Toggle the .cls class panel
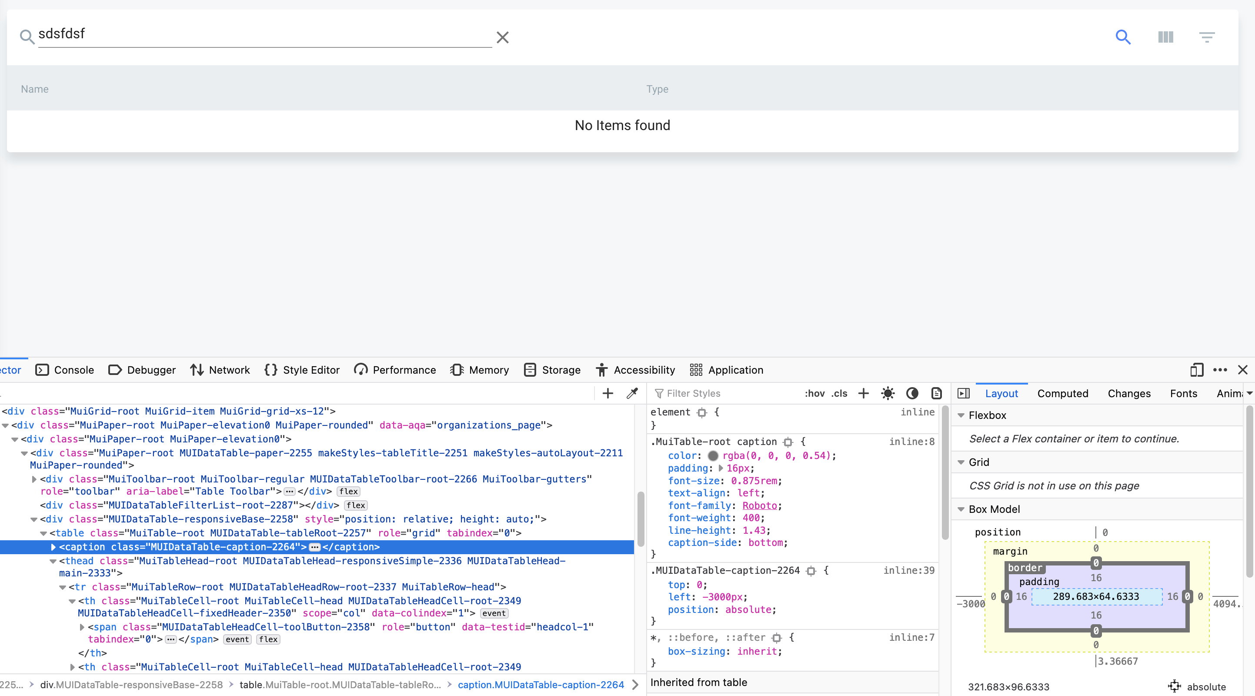Image resolution: width=1255 pixels, height=696 pixels. [839, 393]
